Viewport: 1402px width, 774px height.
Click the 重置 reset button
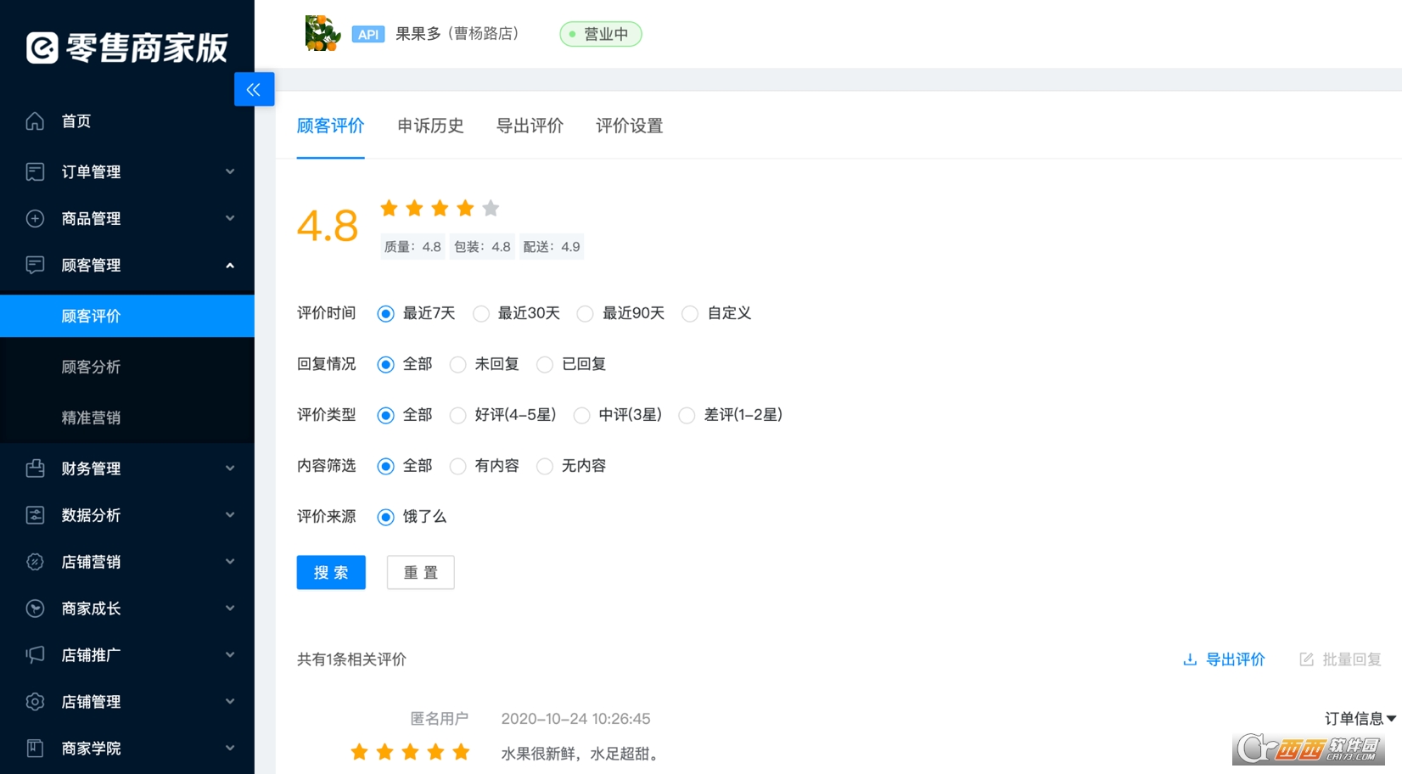tap(420, 572)
